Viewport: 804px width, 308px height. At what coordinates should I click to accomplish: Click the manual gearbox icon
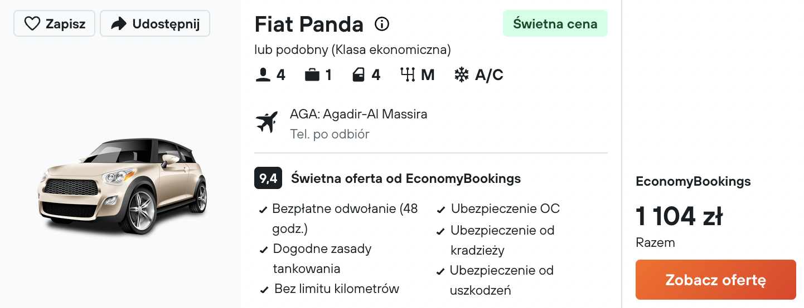coord(408,75)
